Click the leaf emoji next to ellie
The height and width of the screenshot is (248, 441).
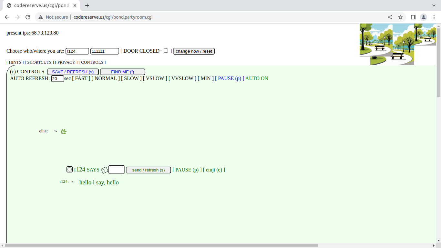pos(64,131)
